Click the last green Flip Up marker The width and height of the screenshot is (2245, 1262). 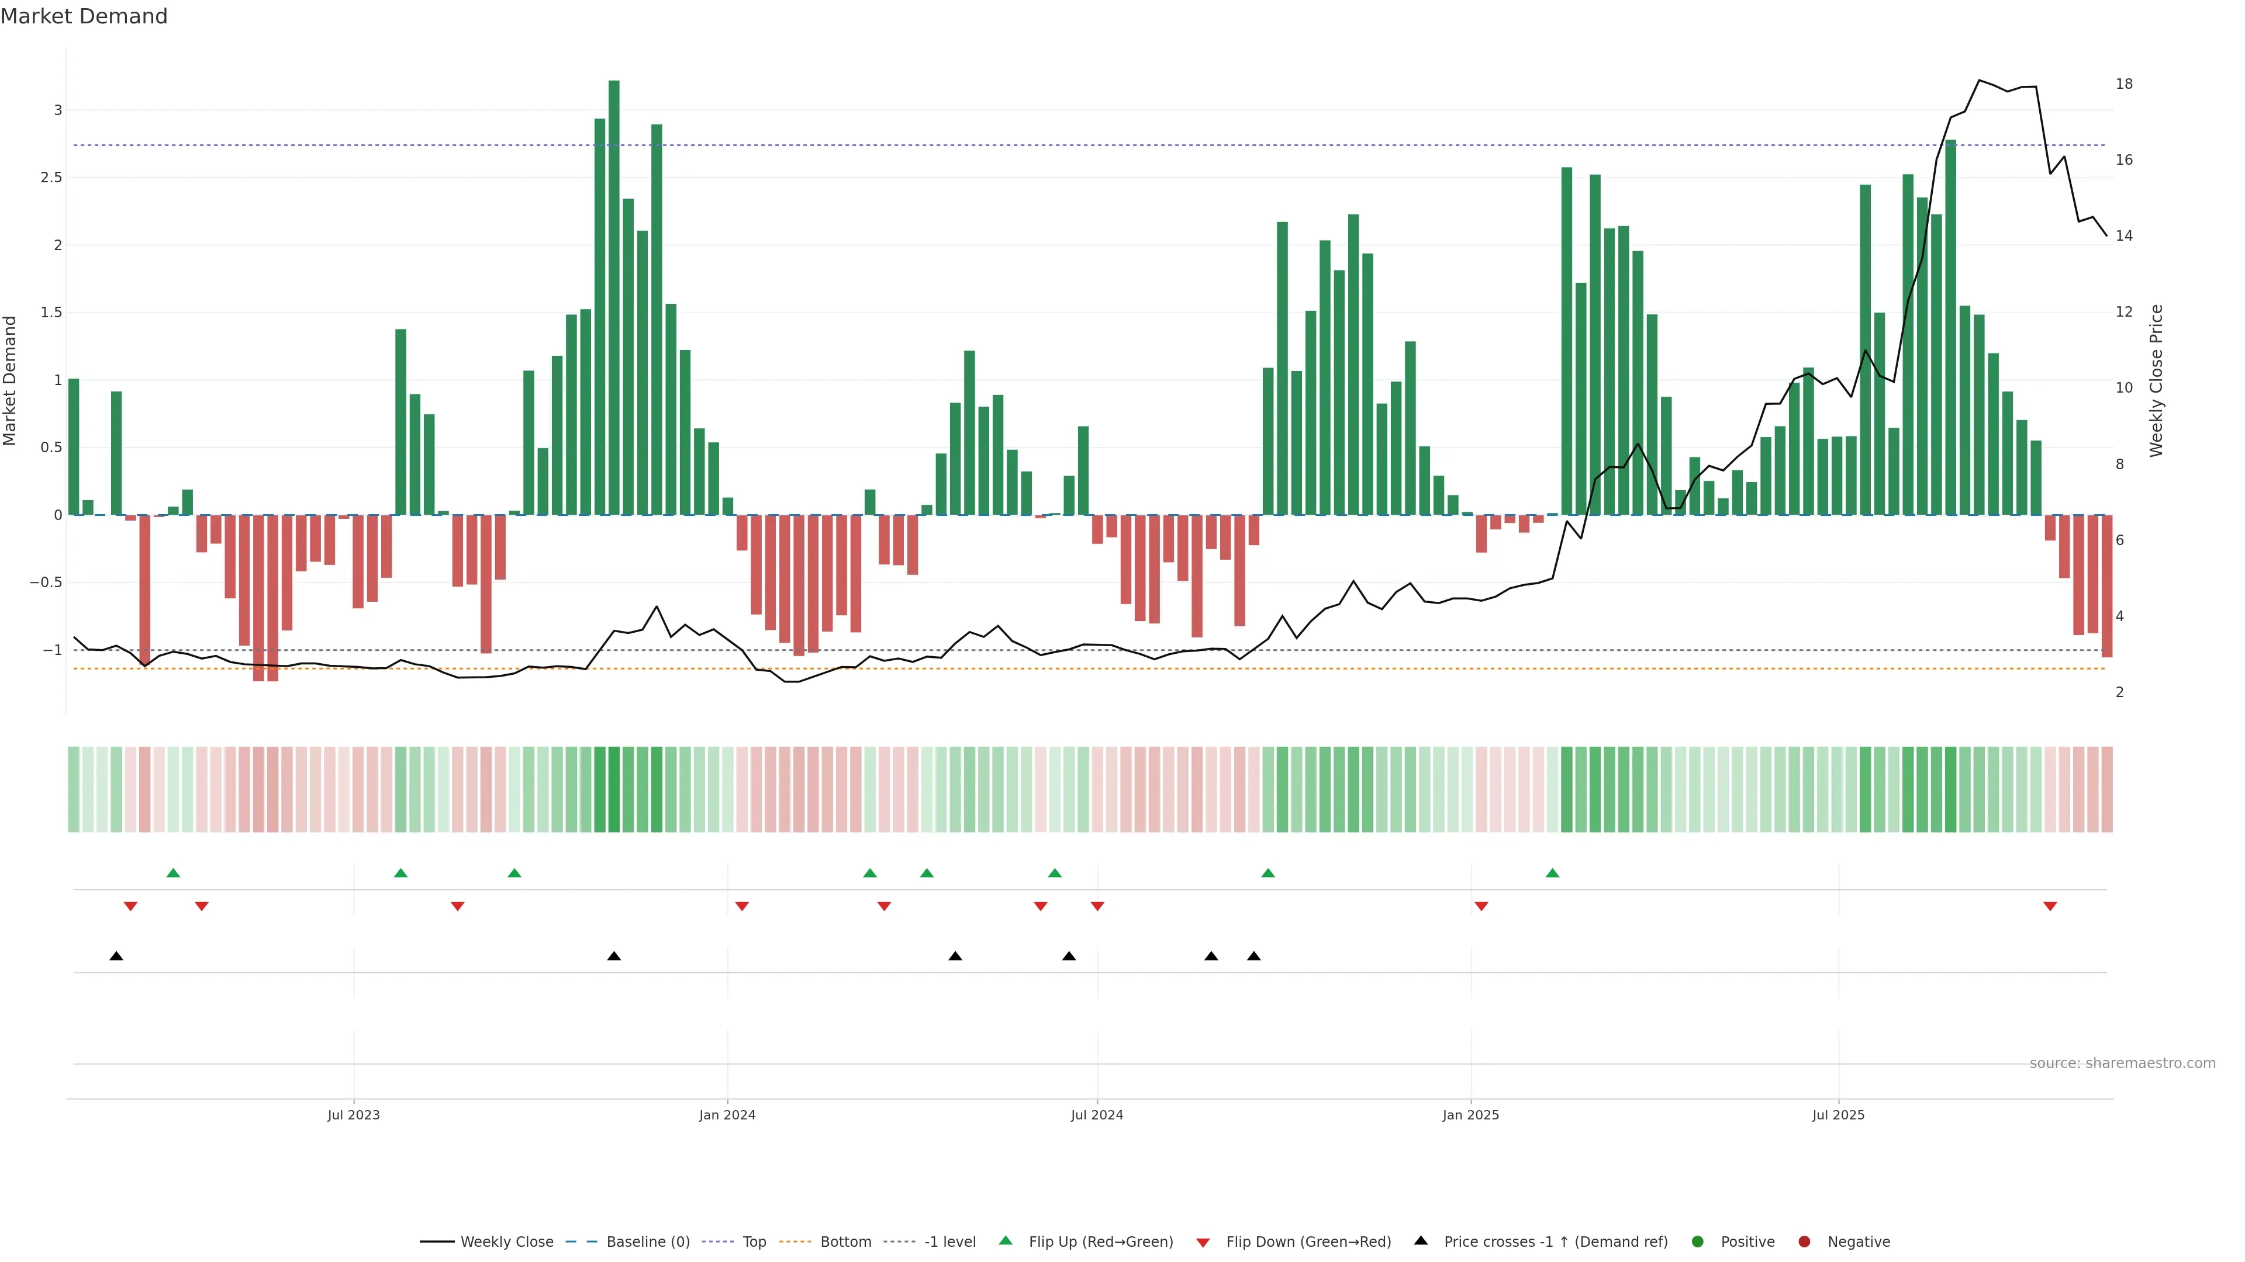(x=1552, y=873)
